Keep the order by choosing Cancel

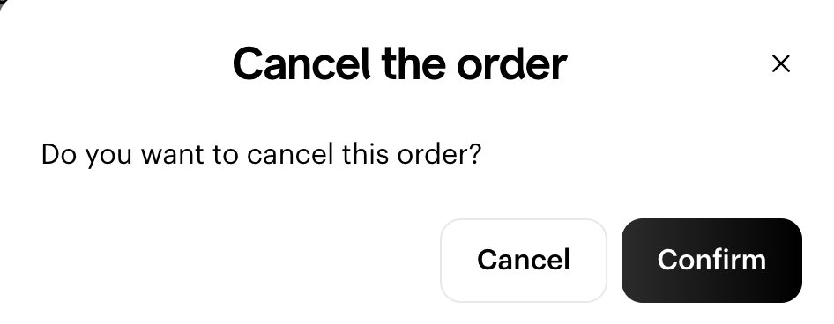click(x=524, y=261)
